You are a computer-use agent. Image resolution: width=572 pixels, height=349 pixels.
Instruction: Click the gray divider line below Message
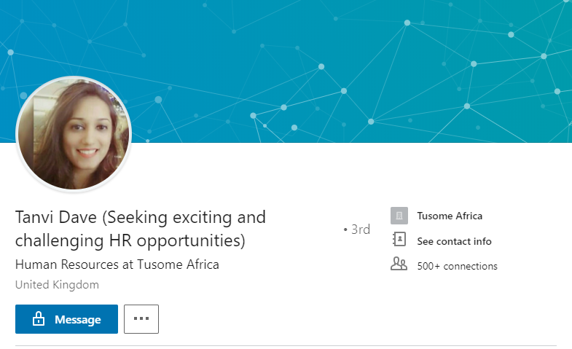pos(286,345)
